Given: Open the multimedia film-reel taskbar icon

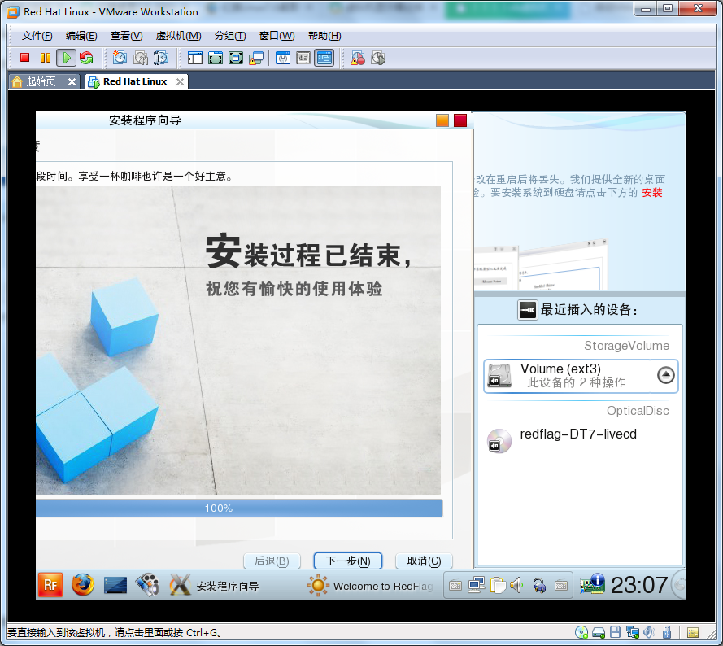Looking at the screenshot, I should 147,585.
